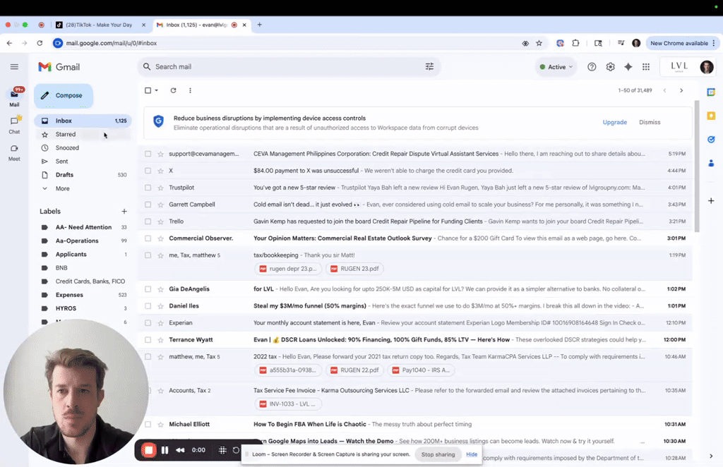Open the select-all dropdown arrow
The width and height of the screenshot is (723, 467).
[x=157, y=90]
